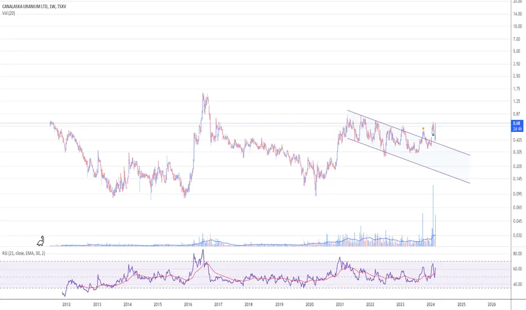This screenshot has height=310, width=526.
Task: Click the 2017 label on time axis
Action: coord(218,304)
